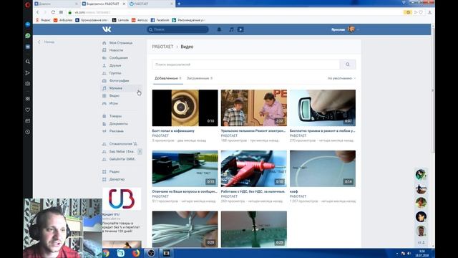Open Фотографии in left menu

(x=119, y=81)
